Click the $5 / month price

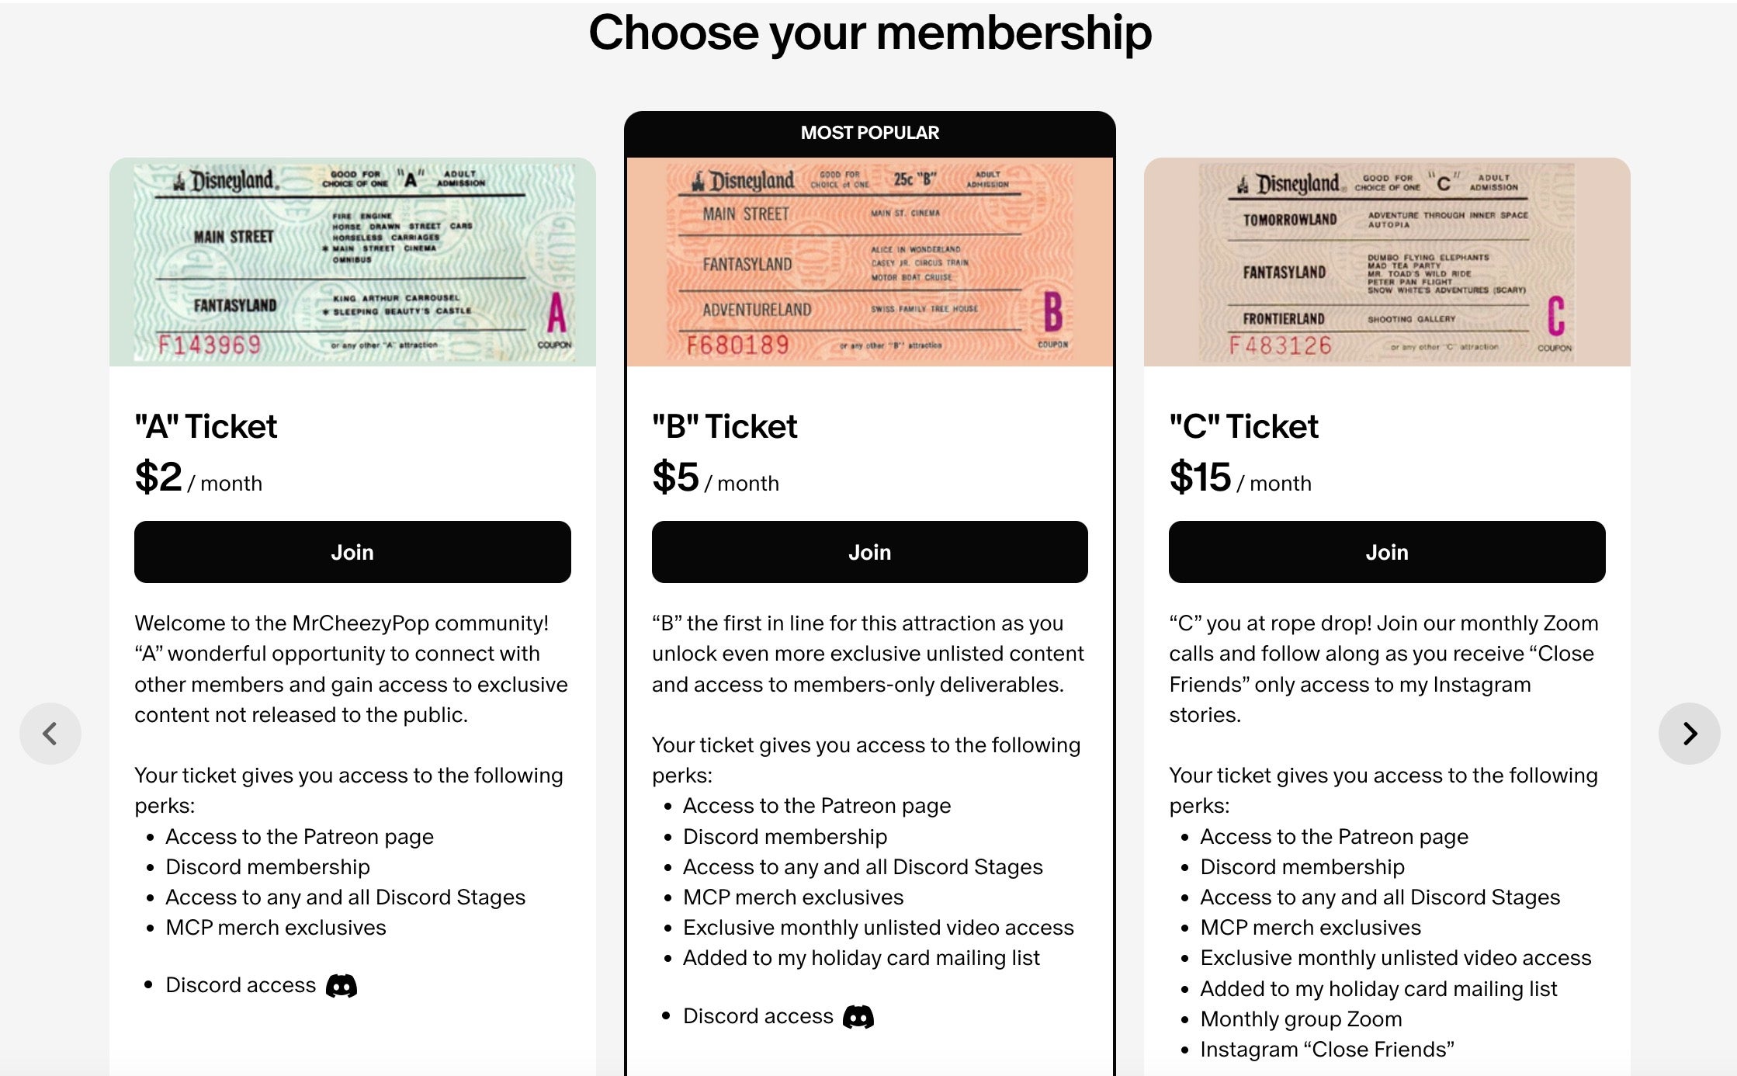pyautogui.click(x=715, y=478)
